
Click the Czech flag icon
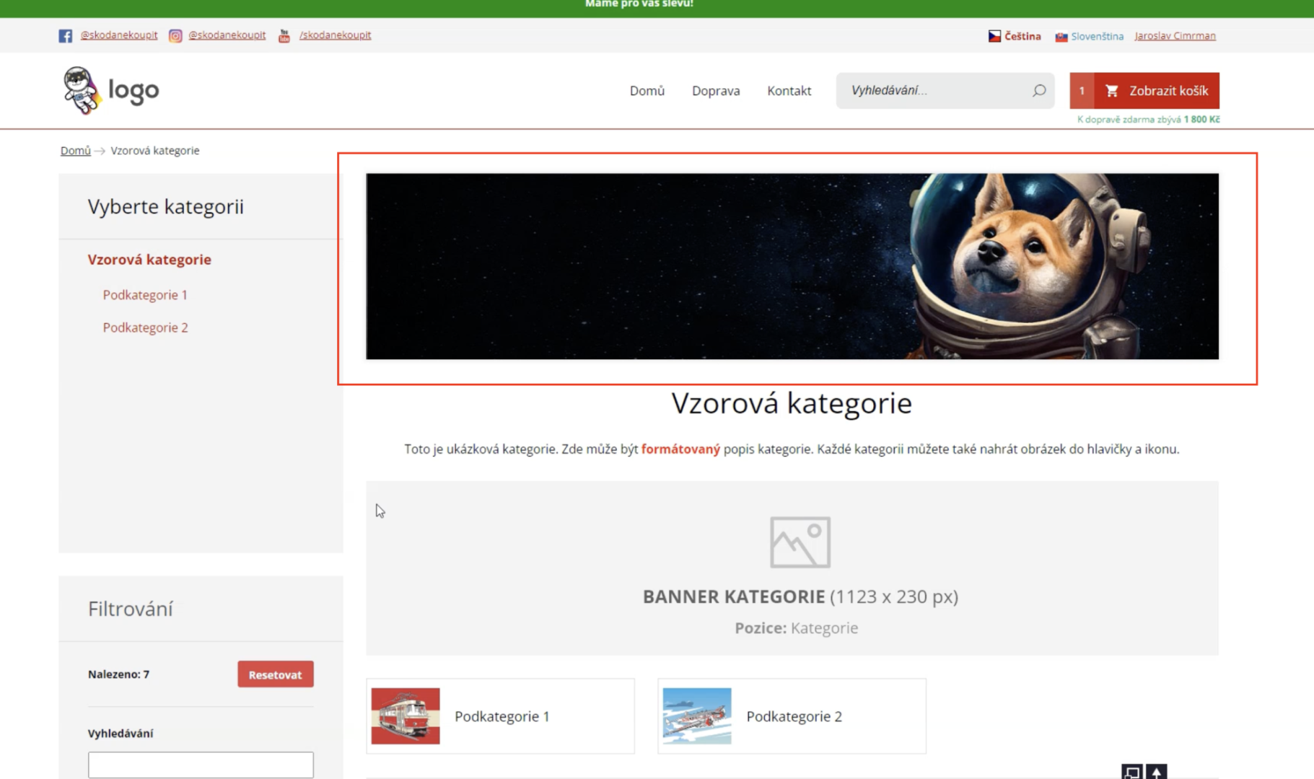click(x=994, y=36)
